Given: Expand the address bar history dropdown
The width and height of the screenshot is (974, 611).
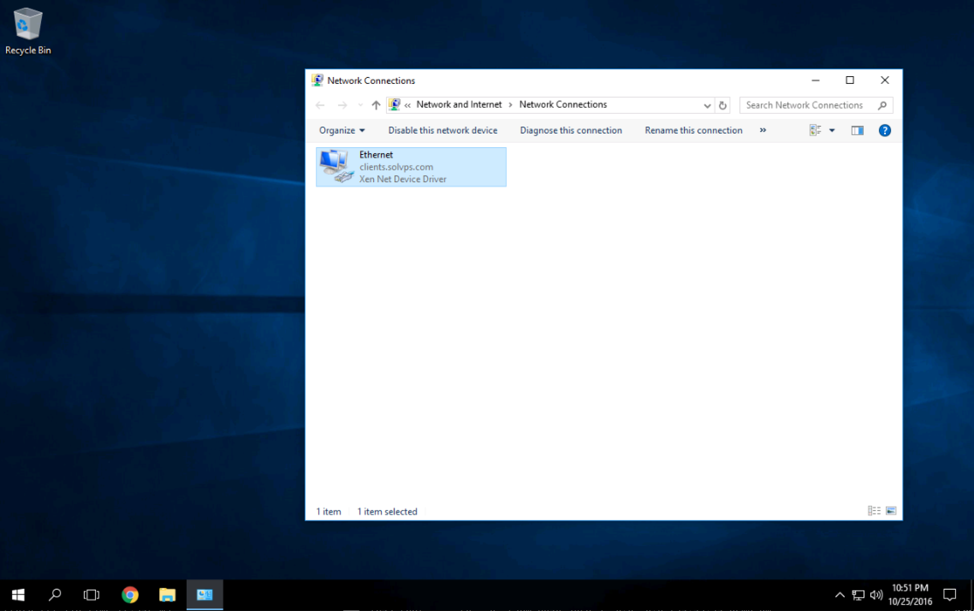Looking at the screenshot, I should pos(706,105).
